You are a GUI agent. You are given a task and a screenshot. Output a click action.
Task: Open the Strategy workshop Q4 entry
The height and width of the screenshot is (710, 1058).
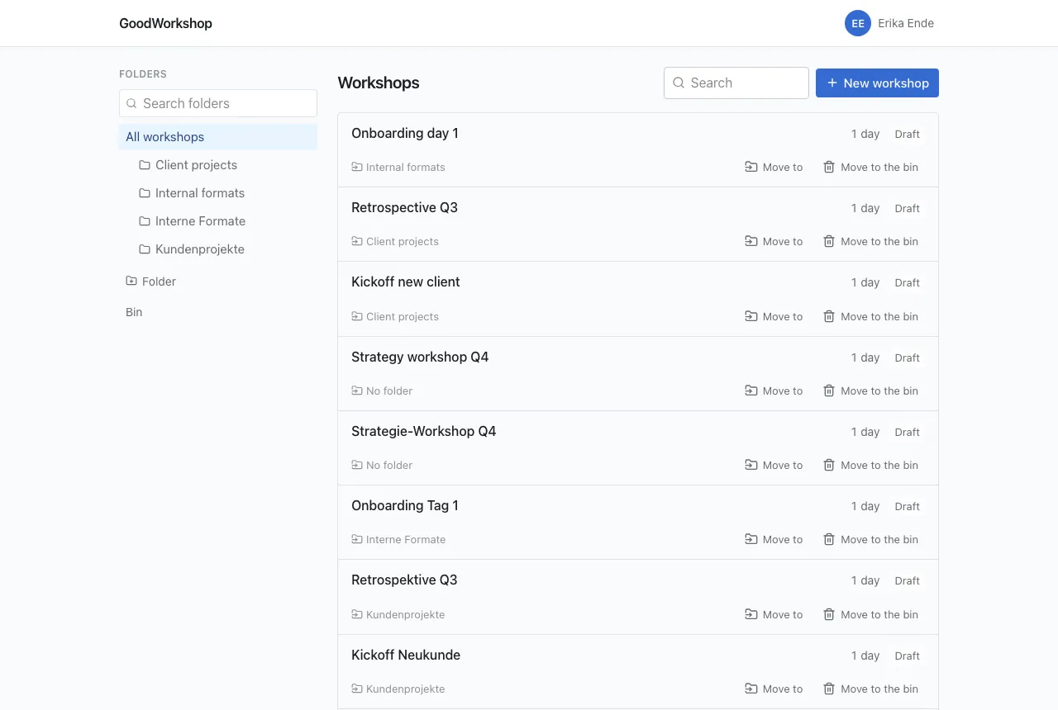420,357
